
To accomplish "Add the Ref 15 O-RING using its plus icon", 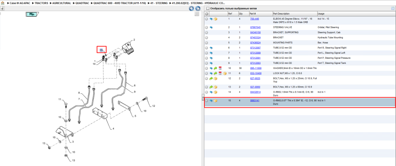I will click(x=206, y=101).
